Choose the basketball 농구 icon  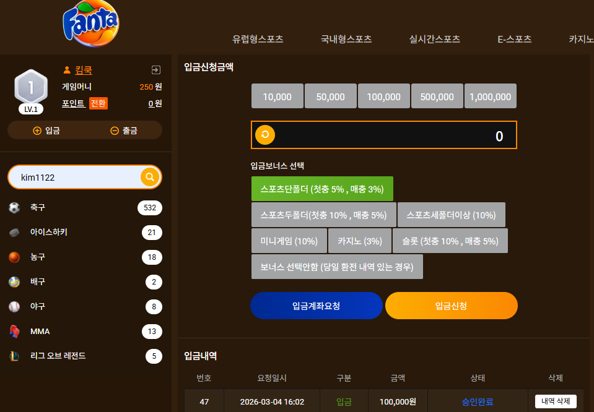[x=14, y=257]
